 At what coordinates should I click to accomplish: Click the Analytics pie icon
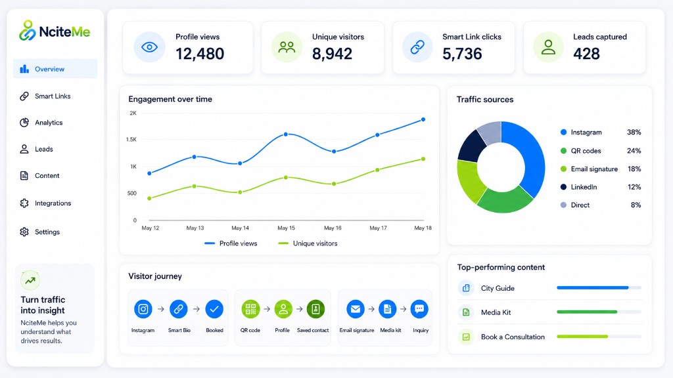click(24, 123)
